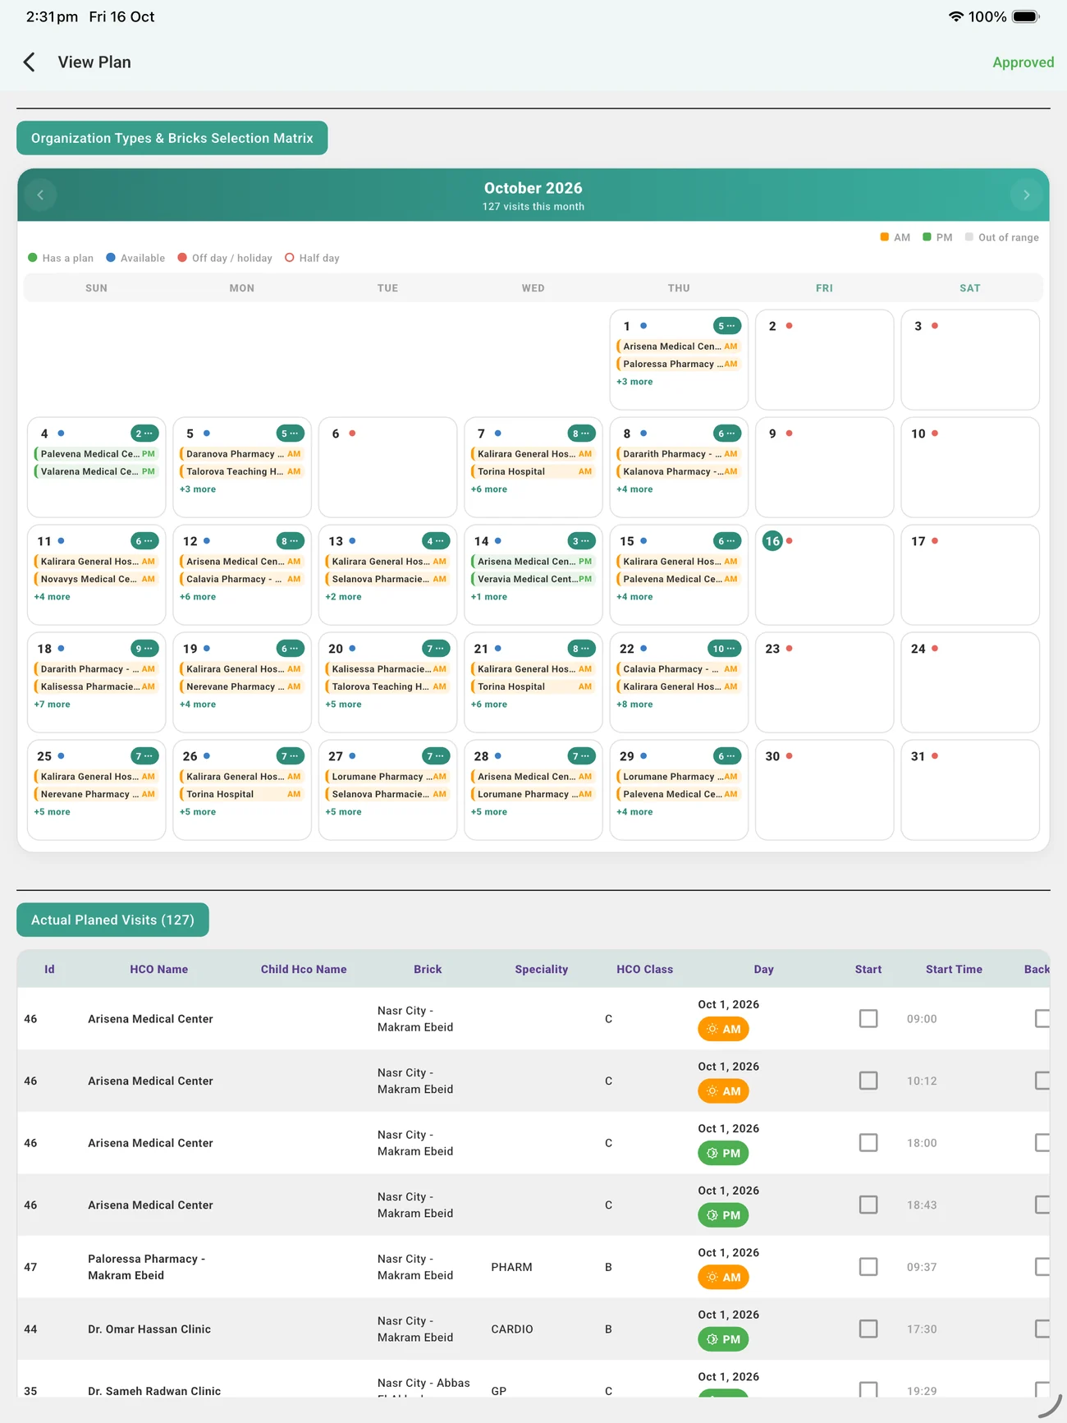This screenshot has width=1067, height=1423.
Task: Tap the Actual Planed Visits (127) button
Action: 112,920
